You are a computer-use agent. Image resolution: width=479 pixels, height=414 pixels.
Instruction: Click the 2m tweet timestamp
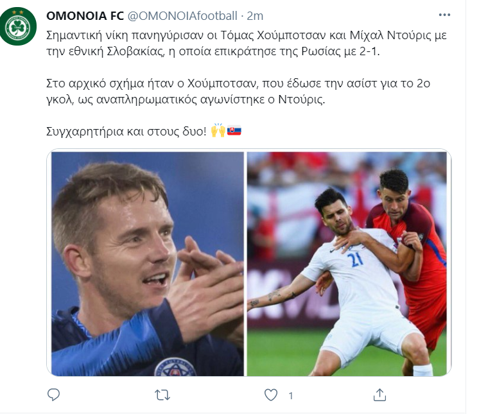click(255, 16)
